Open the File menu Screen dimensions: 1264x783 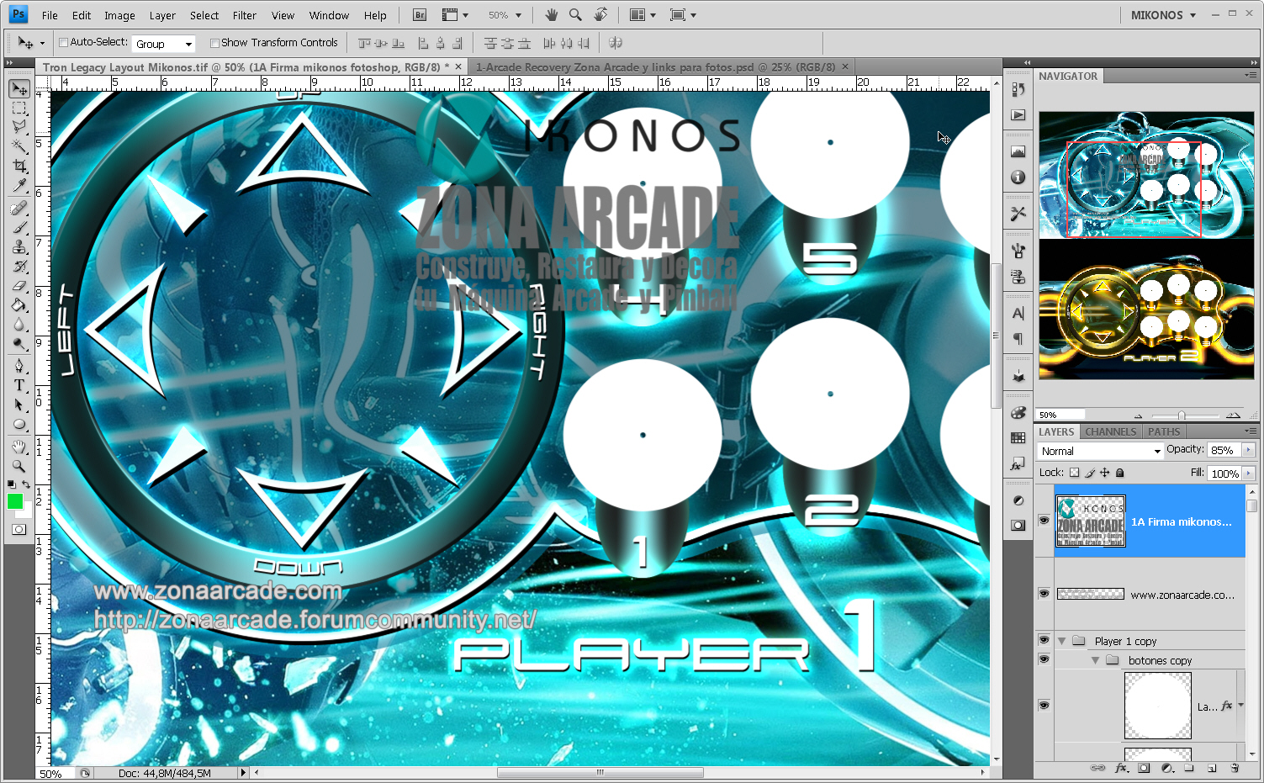[x=50, y=15]
